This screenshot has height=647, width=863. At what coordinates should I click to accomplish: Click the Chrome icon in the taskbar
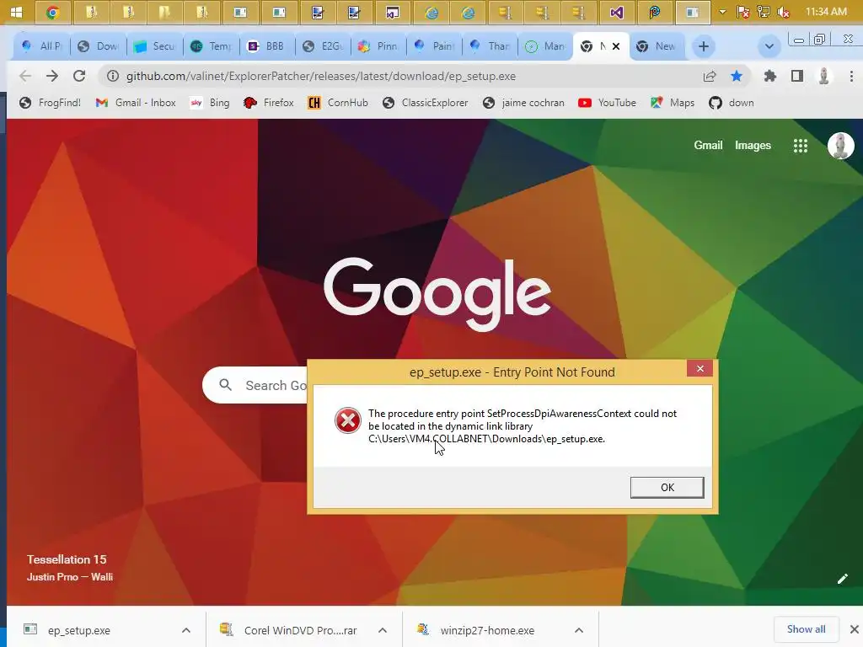(x=53, y=12)
